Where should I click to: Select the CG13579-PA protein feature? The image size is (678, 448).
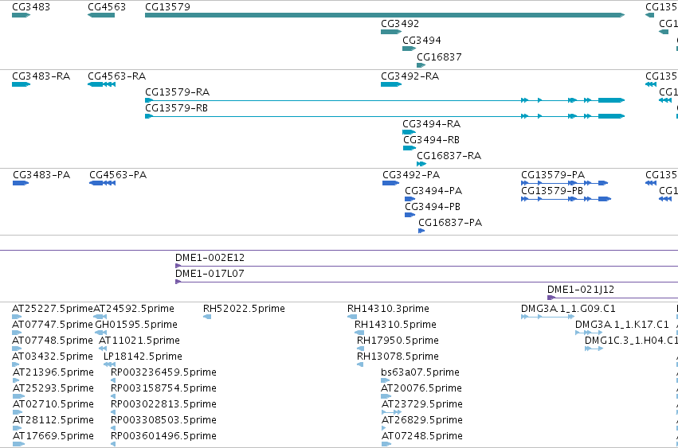click(564, 183)
